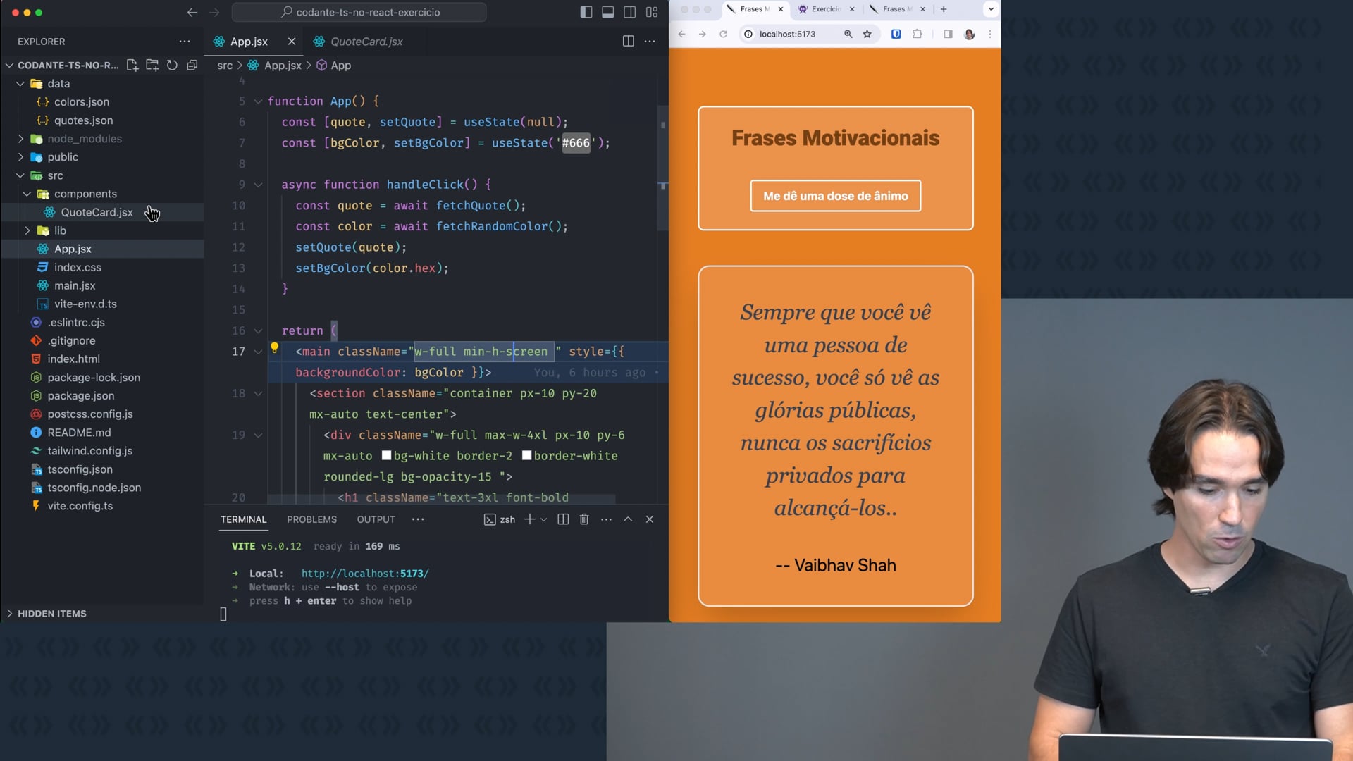Screen dimensions: 1353x761
Task: Bookmark the page with the star icon
Action: pos(867,34)
